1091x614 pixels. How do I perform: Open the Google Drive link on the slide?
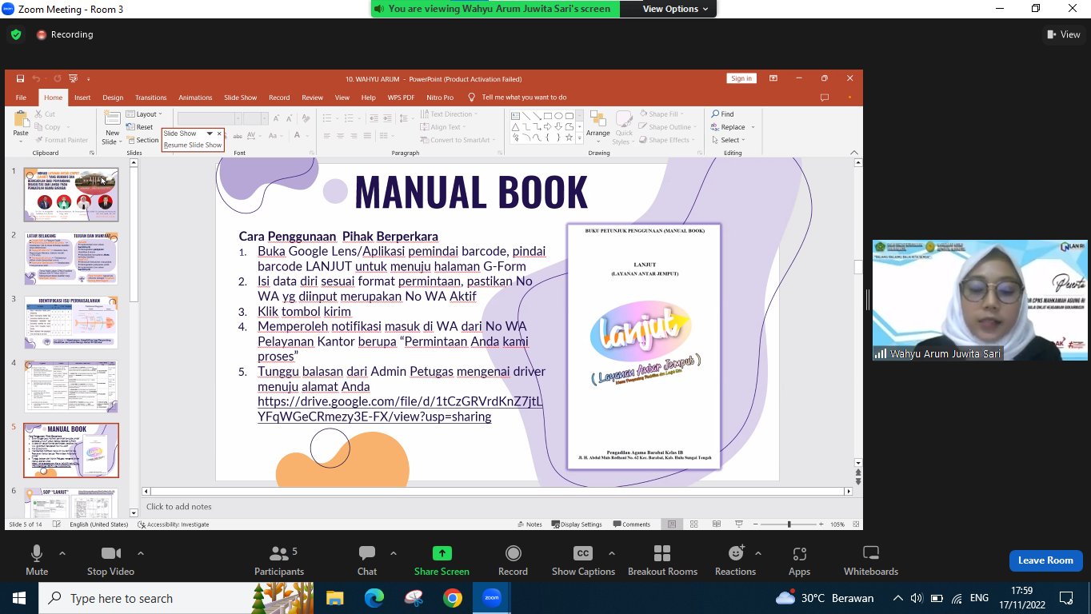[400, 409]
